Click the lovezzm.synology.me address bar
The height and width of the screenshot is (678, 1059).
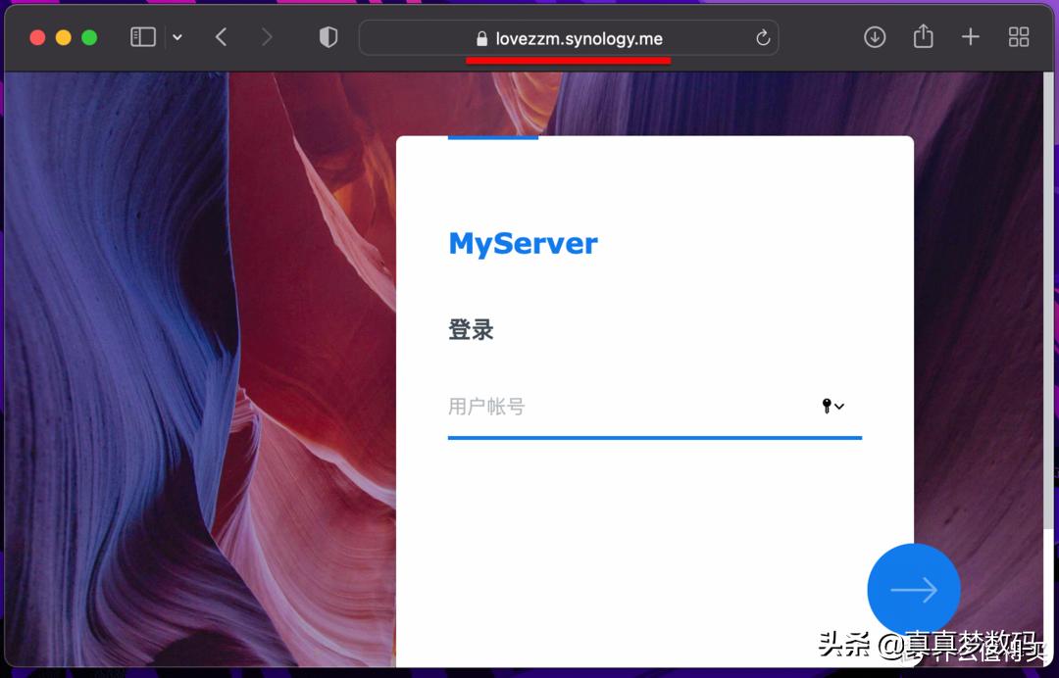[569, 38]
